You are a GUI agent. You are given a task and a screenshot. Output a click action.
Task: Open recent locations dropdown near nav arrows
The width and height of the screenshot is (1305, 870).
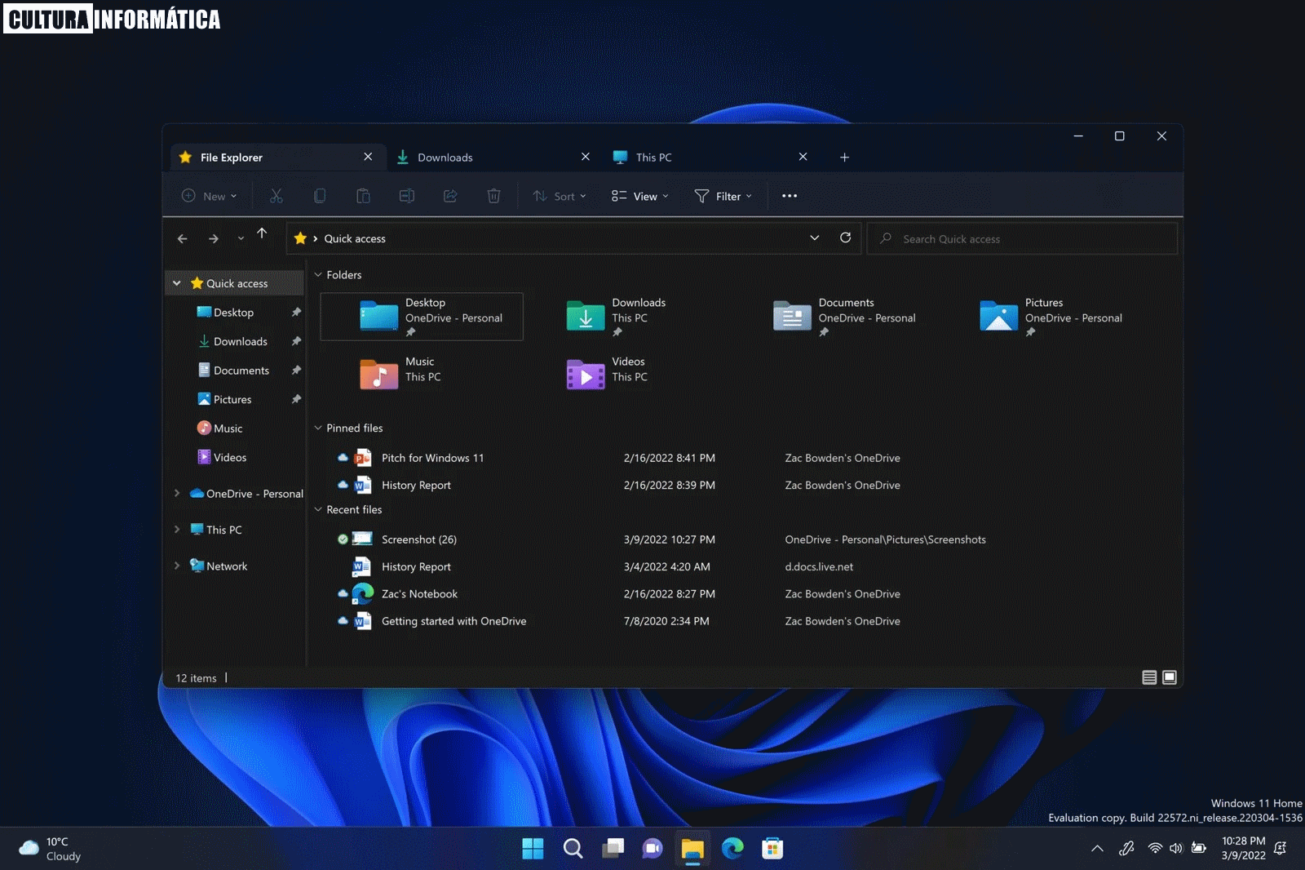pyautogui.click(x=241, y=239)
